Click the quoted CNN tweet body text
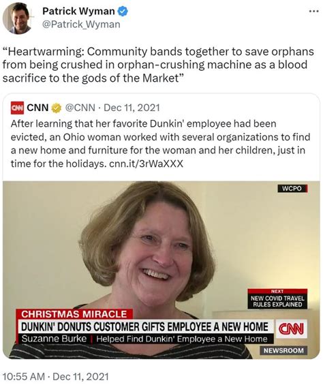323x385 pixels. [160, 144]
